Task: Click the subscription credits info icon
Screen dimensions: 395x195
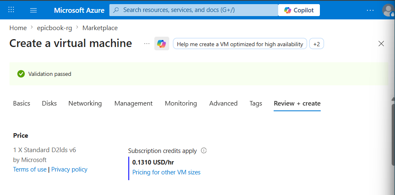Action: [204, 151]
